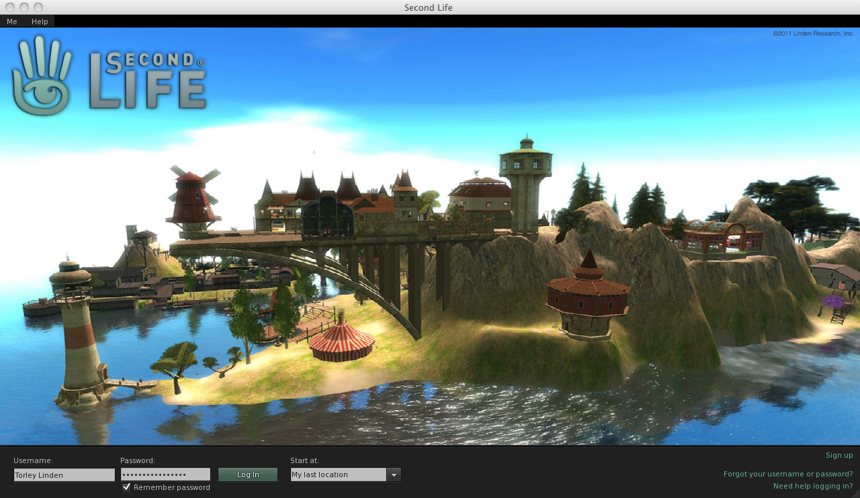Click into the Password field
860x498 pixels.
(165, 475)
